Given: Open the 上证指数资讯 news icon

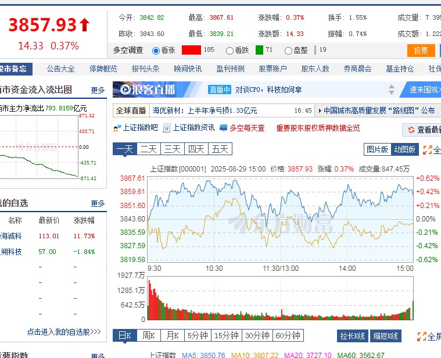Looking at the screenshot, I should 167,128.
